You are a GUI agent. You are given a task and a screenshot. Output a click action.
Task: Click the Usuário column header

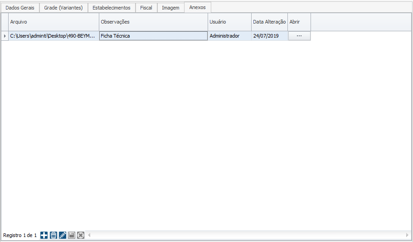(229, 22)
